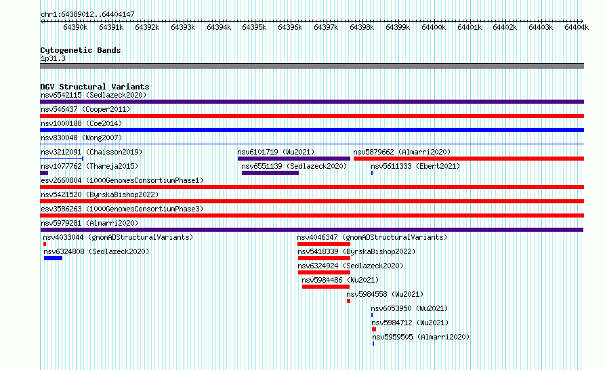This screenshot has width=603, height=370.
Task: Click the DGV Structural Variants track title
Action: (95, 87)
